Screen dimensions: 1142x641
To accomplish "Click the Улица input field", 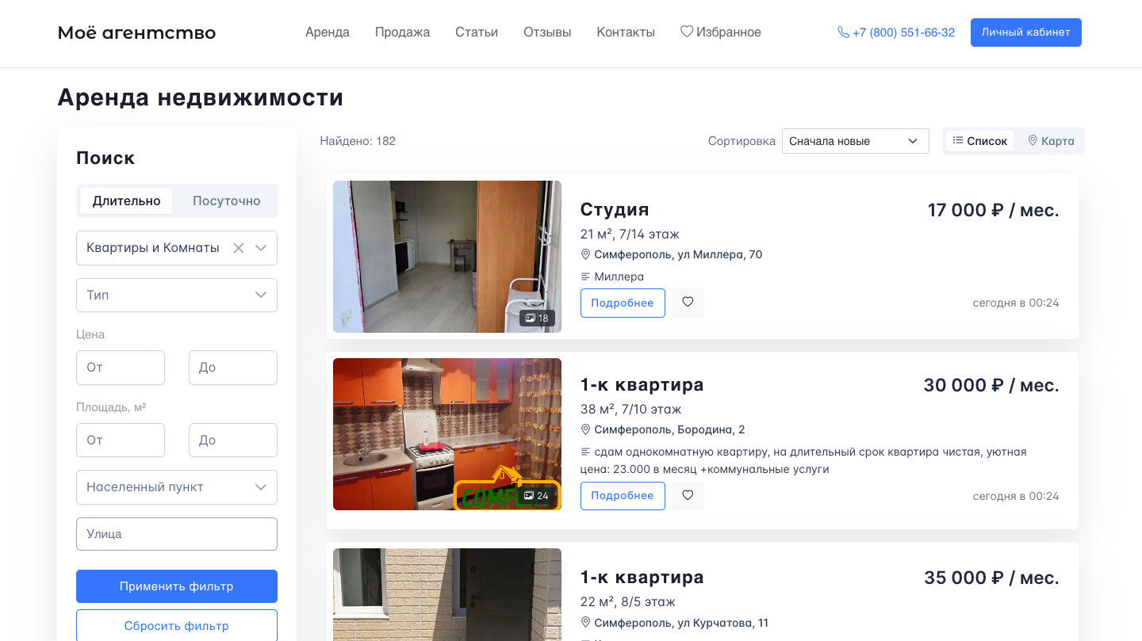I will [x=177, y=534].
